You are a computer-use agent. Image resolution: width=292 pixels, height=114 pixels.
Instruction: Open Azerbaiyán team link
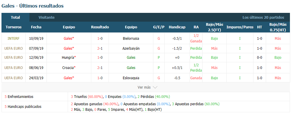(x=131, y=48)
